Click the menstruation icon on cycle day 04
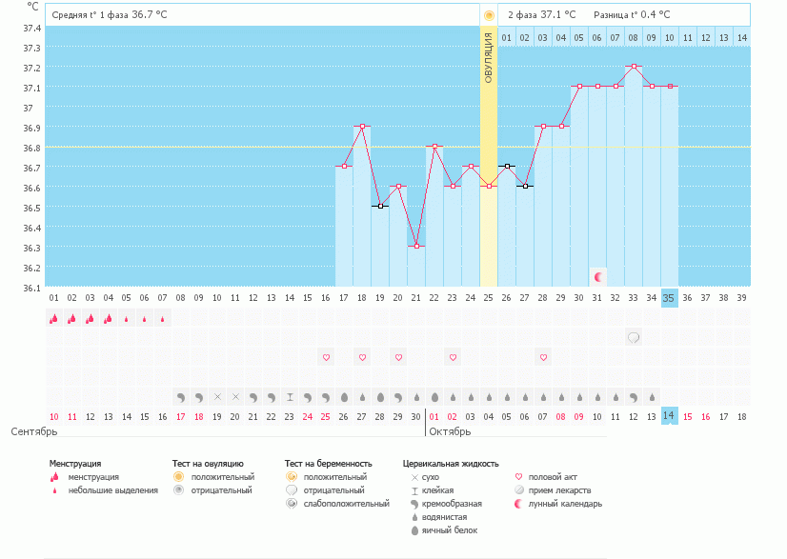The width and height of the screenshot is (787, 559). (108, 319)
